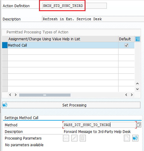Click the table settings icon beside Default column
The image size is (144, 151).
pyautogui.click(x=137, y=39)
